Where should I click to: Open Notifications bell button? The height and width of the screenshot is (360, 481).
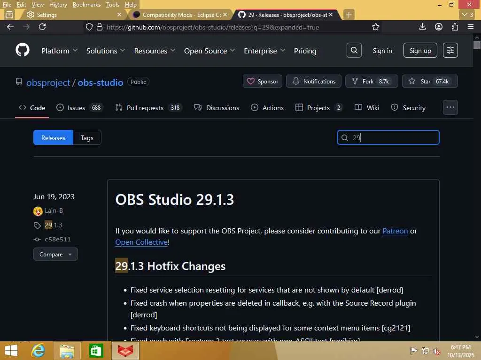[313, 81]
